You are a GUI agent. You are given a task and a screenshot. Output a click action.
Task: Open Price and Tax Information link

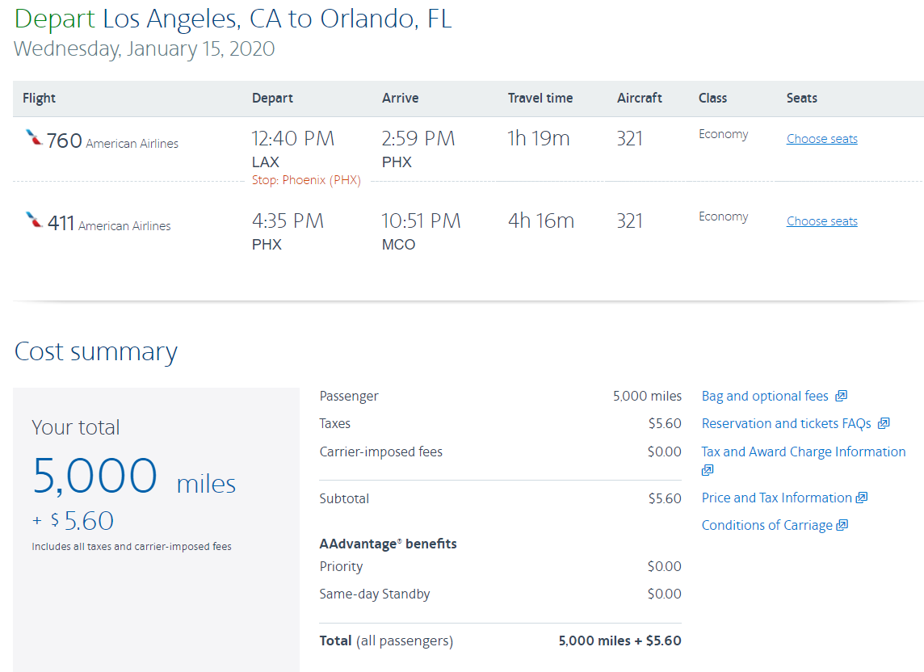coord(777,498)
